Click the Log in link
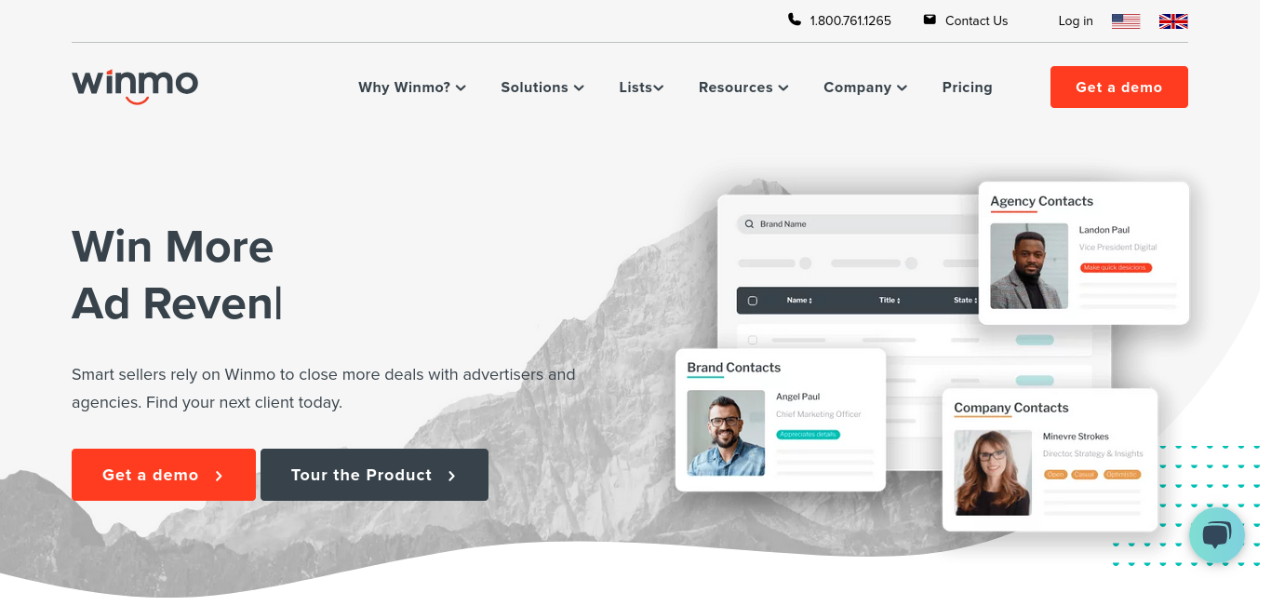 [1076, 20]
